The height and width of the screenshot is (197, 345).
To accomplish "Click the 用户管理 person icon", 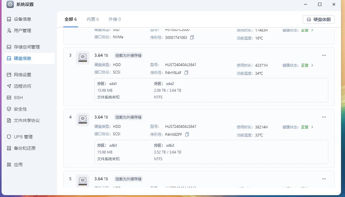I will 9,31.
